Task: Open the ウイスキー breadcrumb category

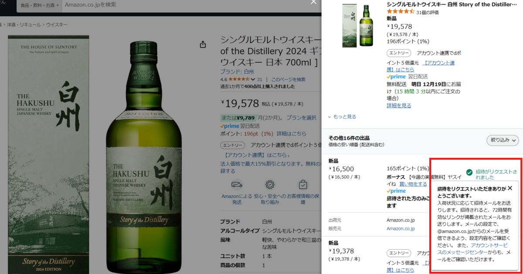Action: click(x=57, y=25)
